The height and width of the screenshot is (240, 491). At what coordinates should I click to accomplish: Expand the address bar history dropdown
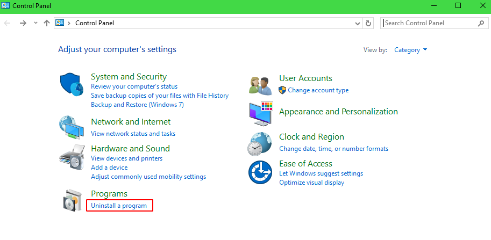tap(358, 24)
